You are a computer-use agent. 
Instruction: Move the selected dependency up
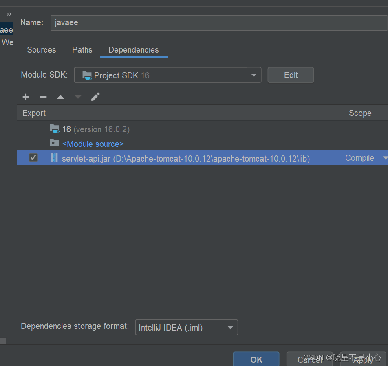pos(61,97)
